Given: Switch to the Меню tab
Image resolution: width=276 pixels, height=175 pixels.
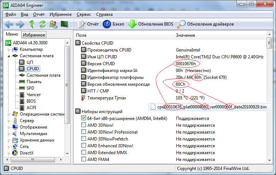Looking at the screenshot, I should click(x=12, y=34).
